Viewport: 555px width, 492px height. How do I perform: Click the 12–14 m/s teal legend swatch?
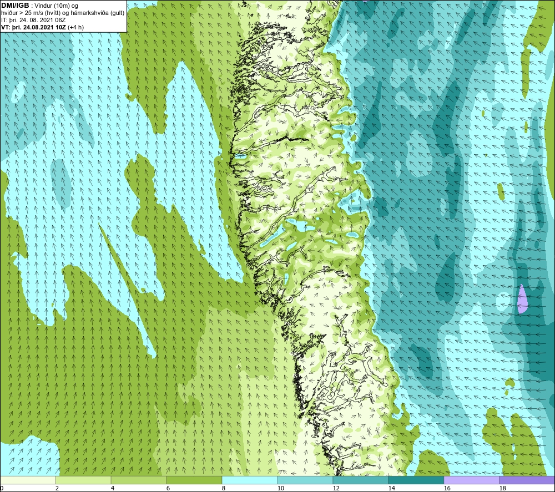(360, 480)
